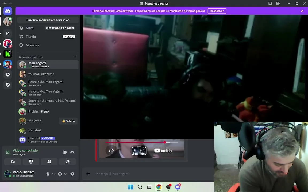The height and width of the screenshot is (192, 308).
Task: Open the Pibble conversation
Action: pyautogui.click(x=48, y=111)
